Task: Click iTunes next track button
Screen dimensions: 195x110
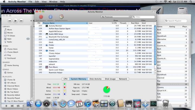Action: [21, 21]
